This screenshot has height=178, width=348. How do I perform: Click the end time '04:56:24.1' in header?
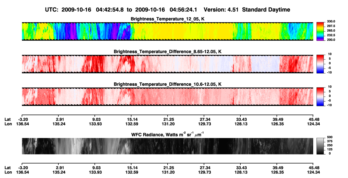pos(184,10)
